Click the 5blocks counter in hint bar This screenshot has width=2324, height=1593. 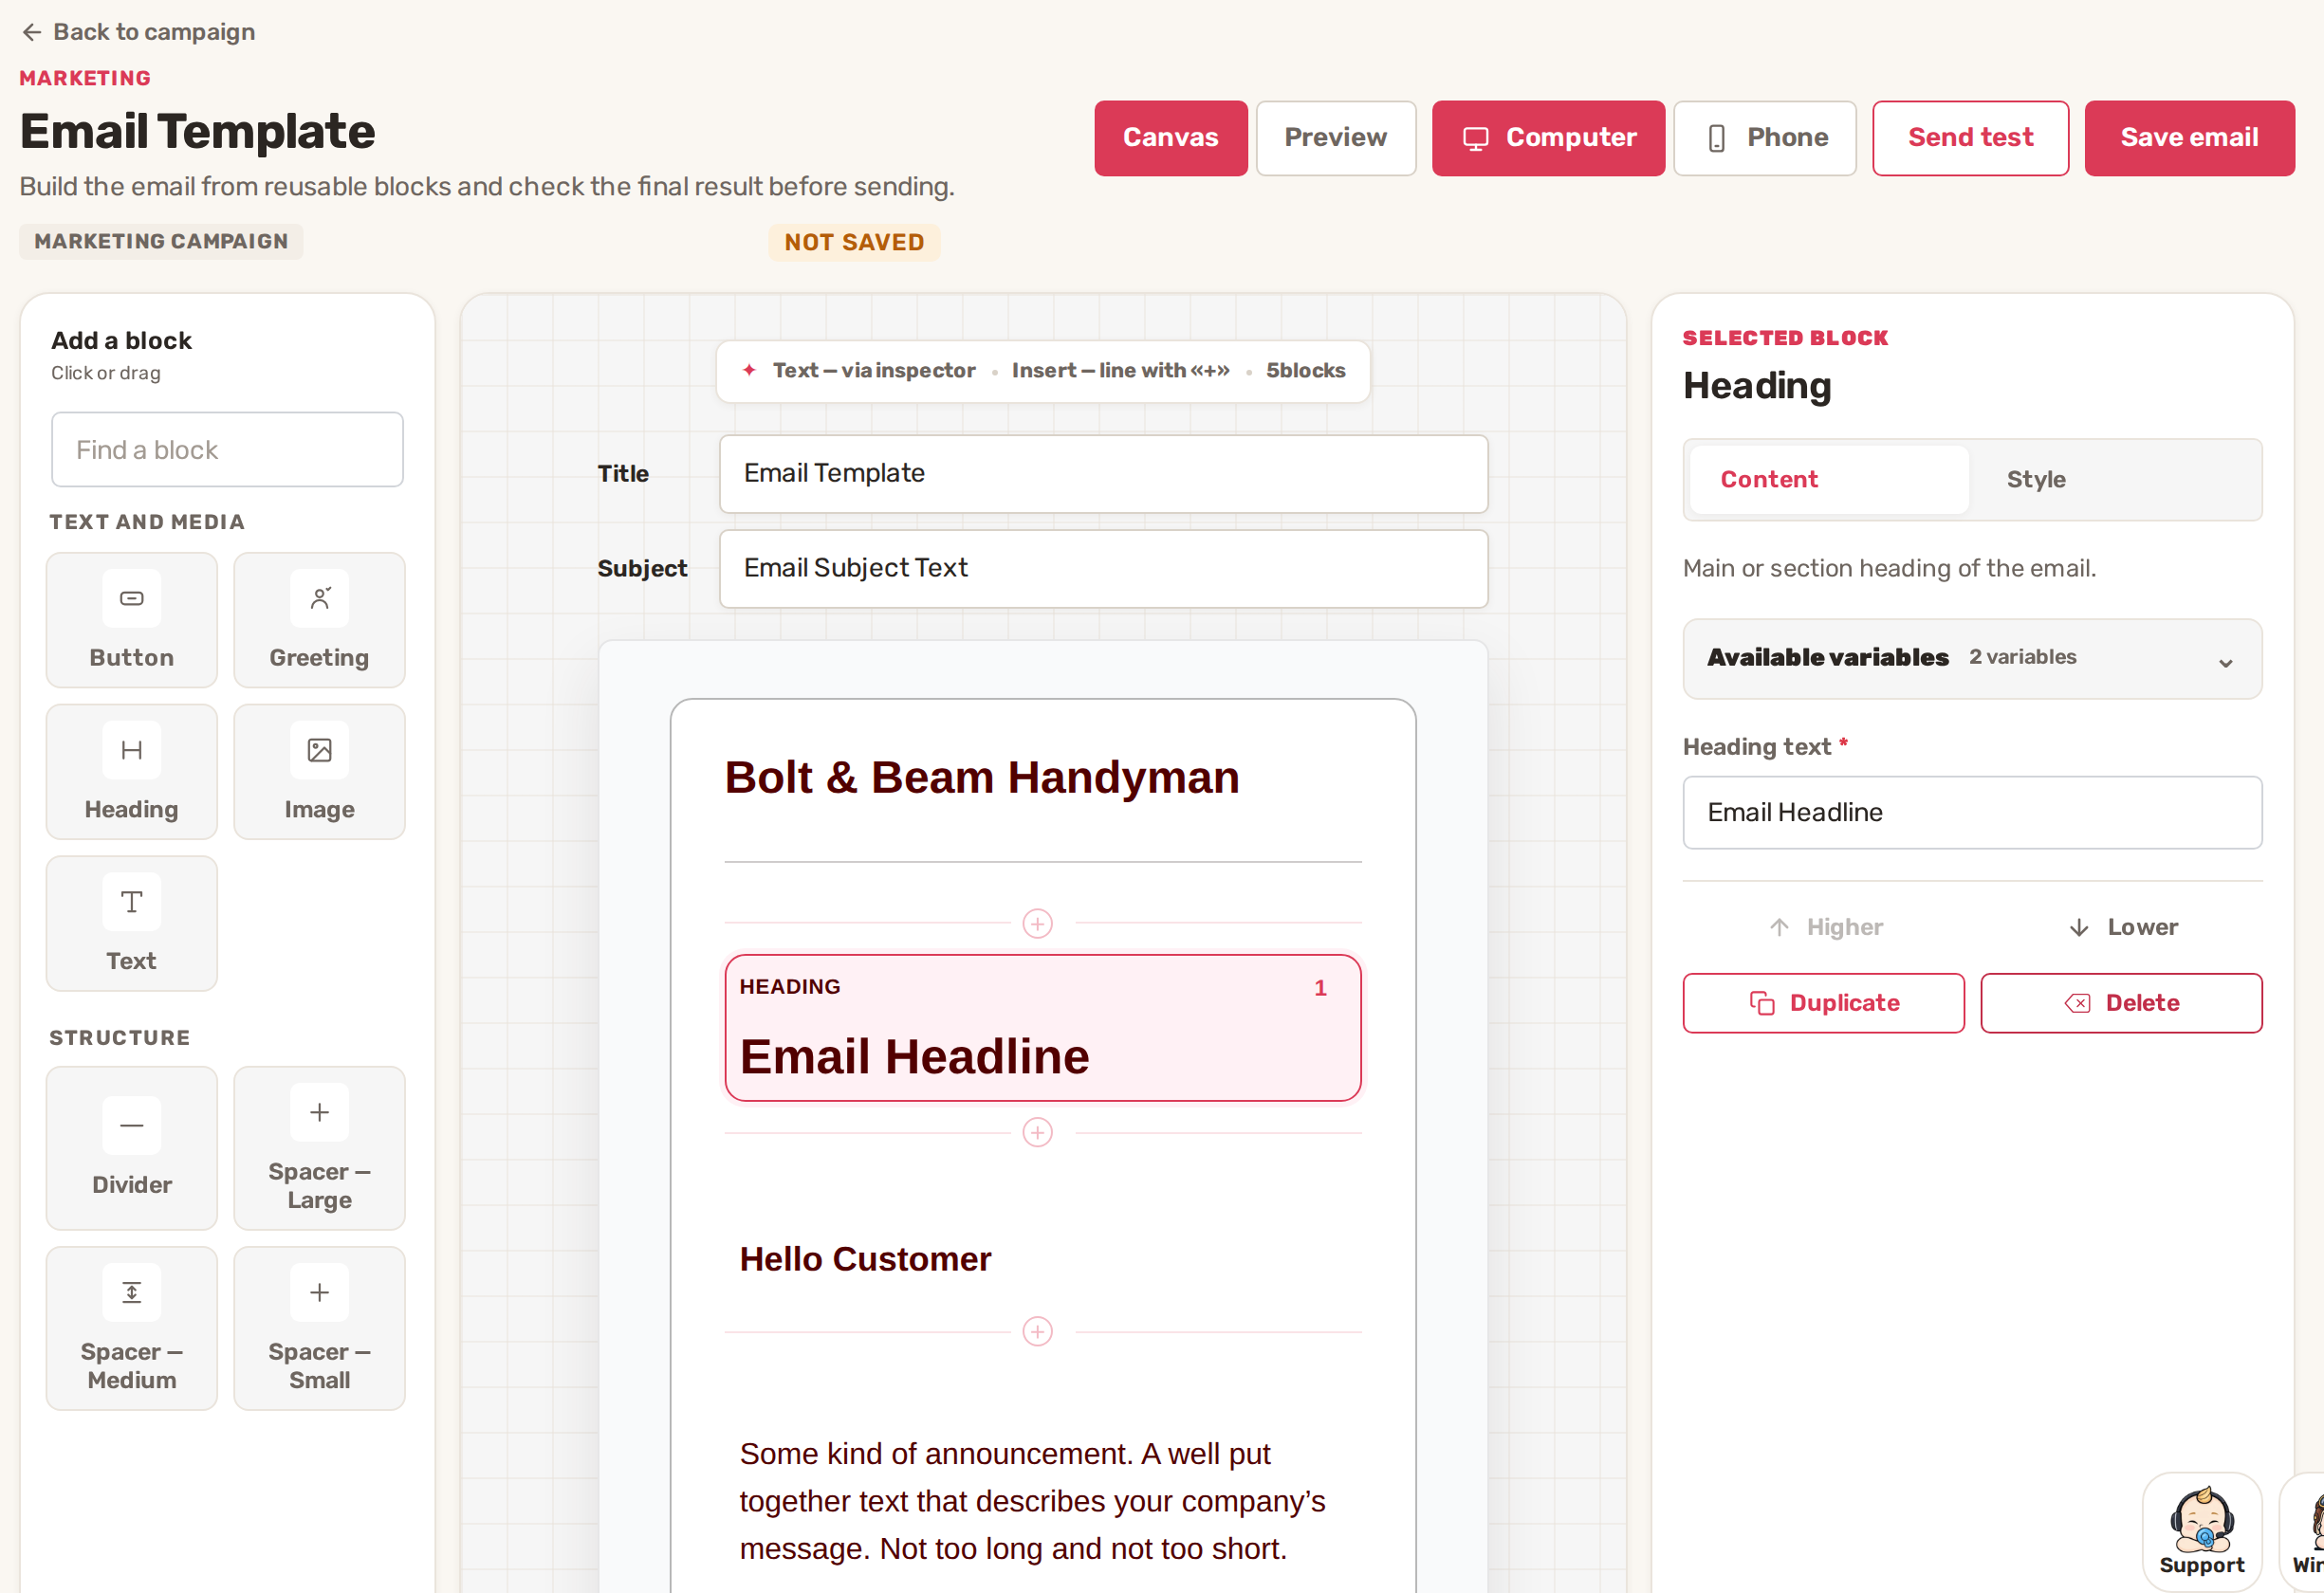(1305, 370)
